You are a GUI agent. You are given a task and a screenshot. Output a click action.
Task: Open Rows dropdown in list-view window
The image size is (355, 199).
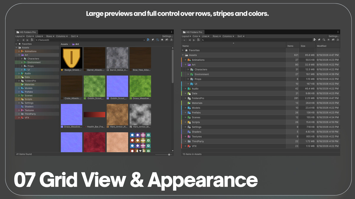pyautogui.click(x=217, y=36)
